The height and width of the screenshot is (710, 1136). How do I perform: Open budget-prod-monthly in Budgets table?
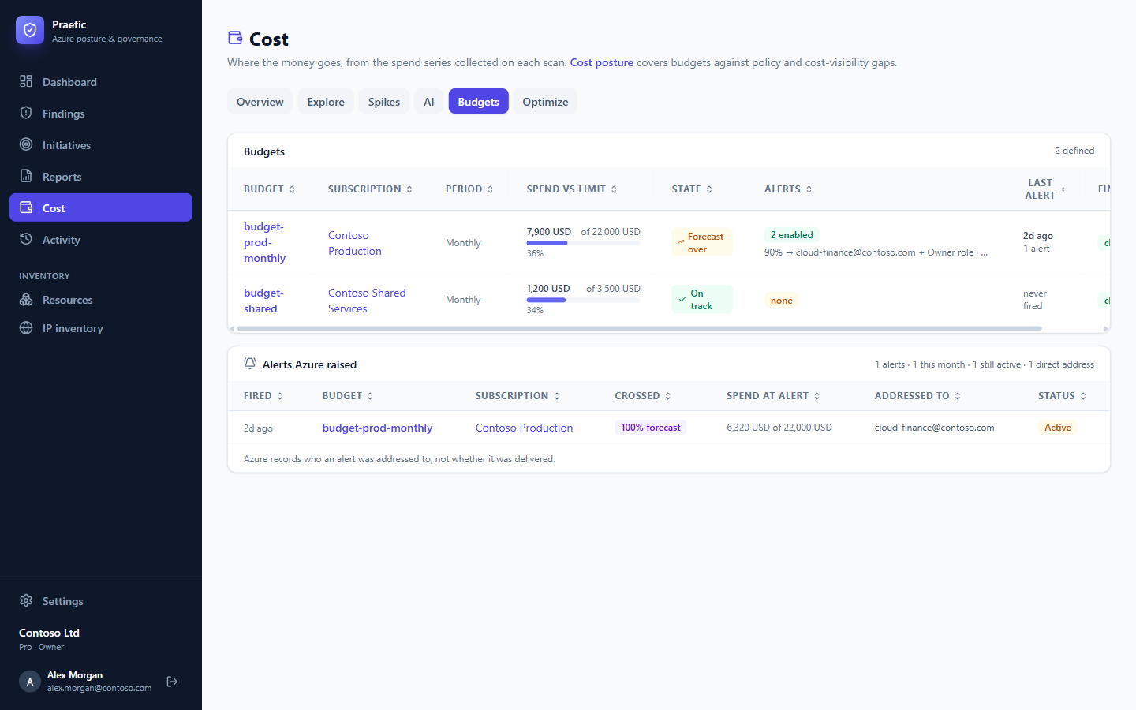click(265, 242)
